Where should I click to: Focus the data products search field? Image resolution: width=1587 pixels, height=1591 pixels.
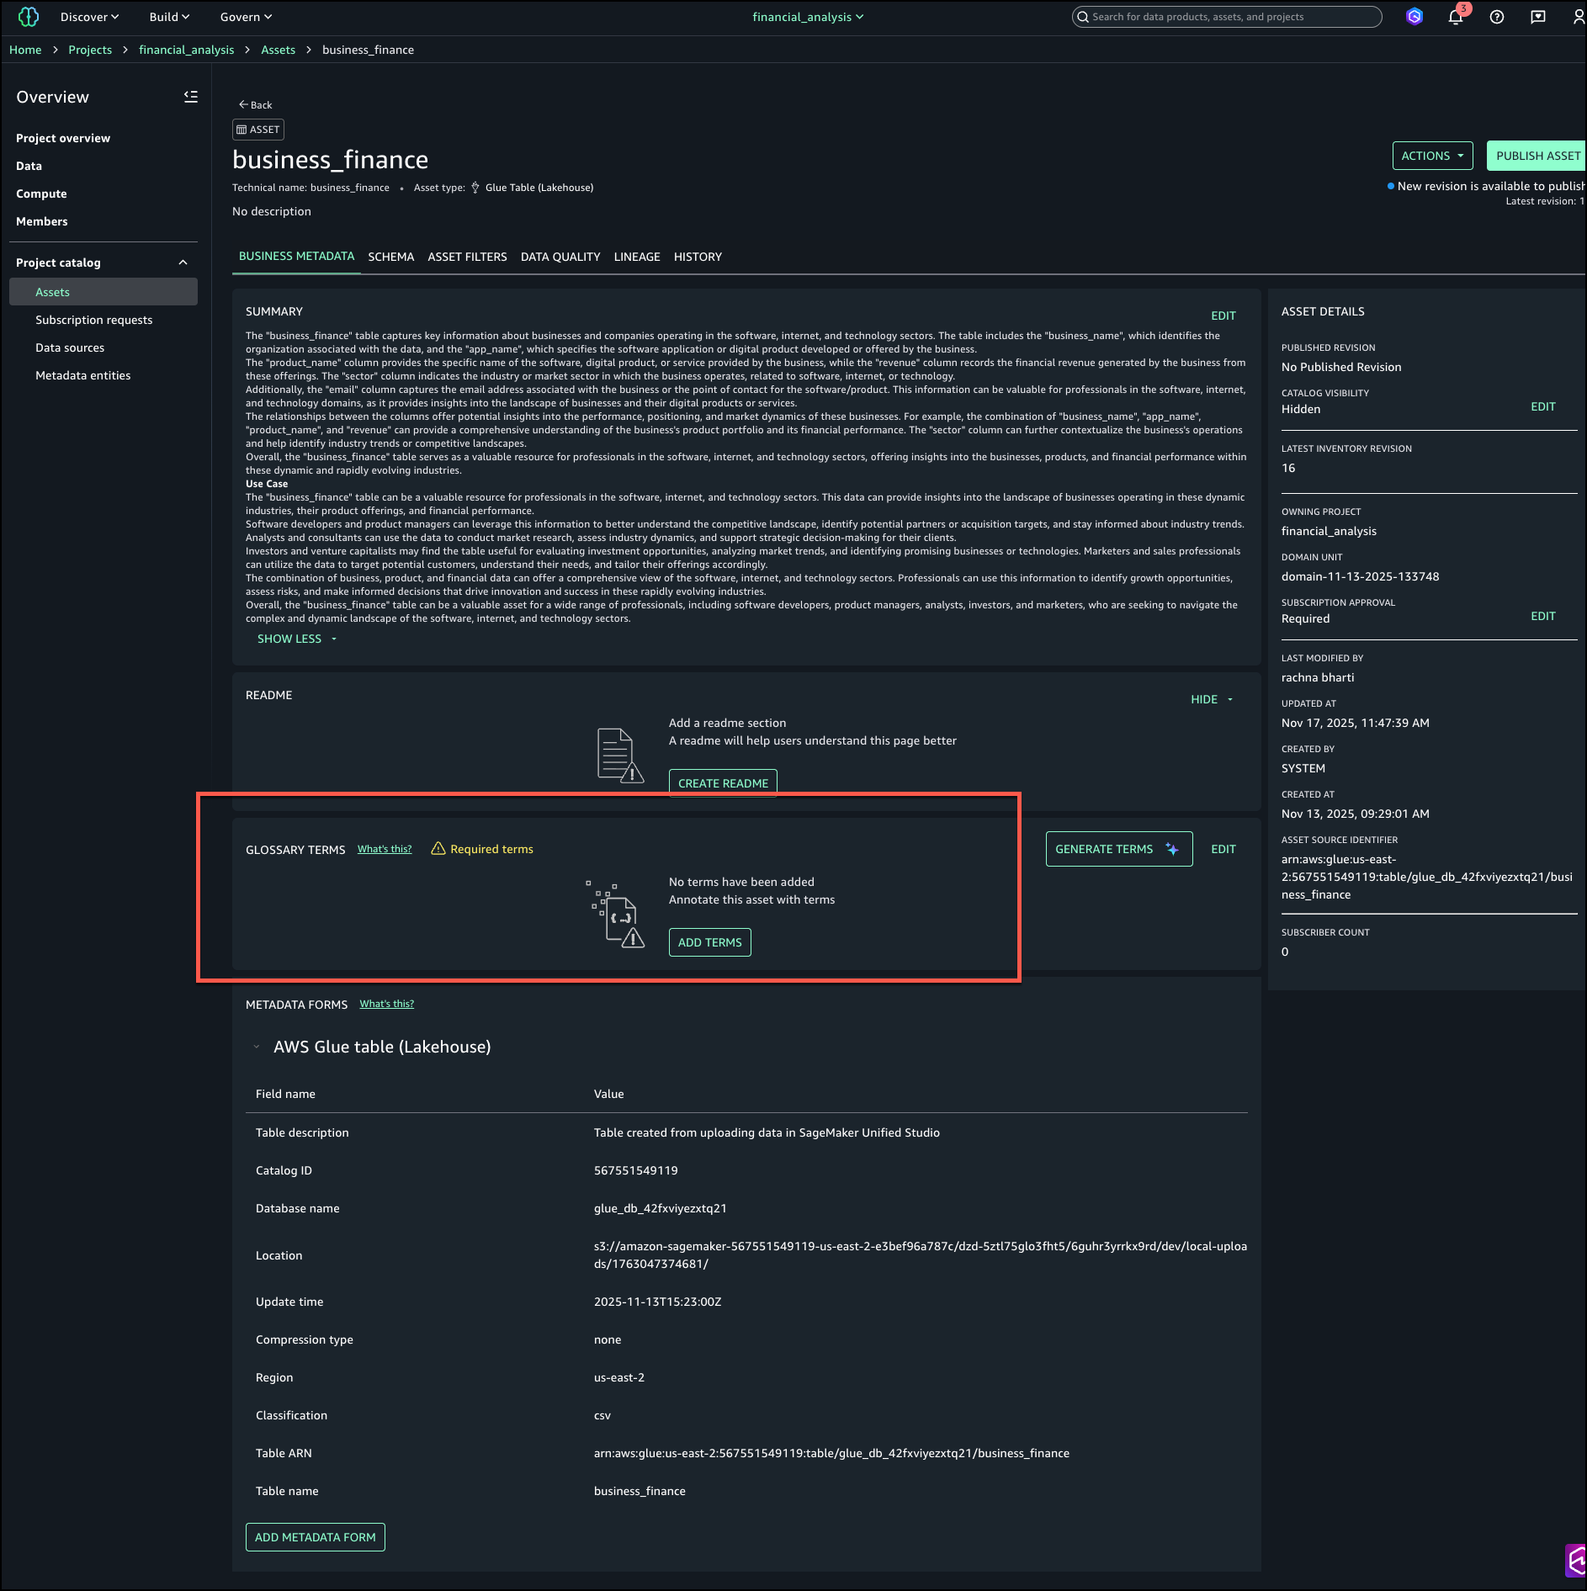[1227, 17]
